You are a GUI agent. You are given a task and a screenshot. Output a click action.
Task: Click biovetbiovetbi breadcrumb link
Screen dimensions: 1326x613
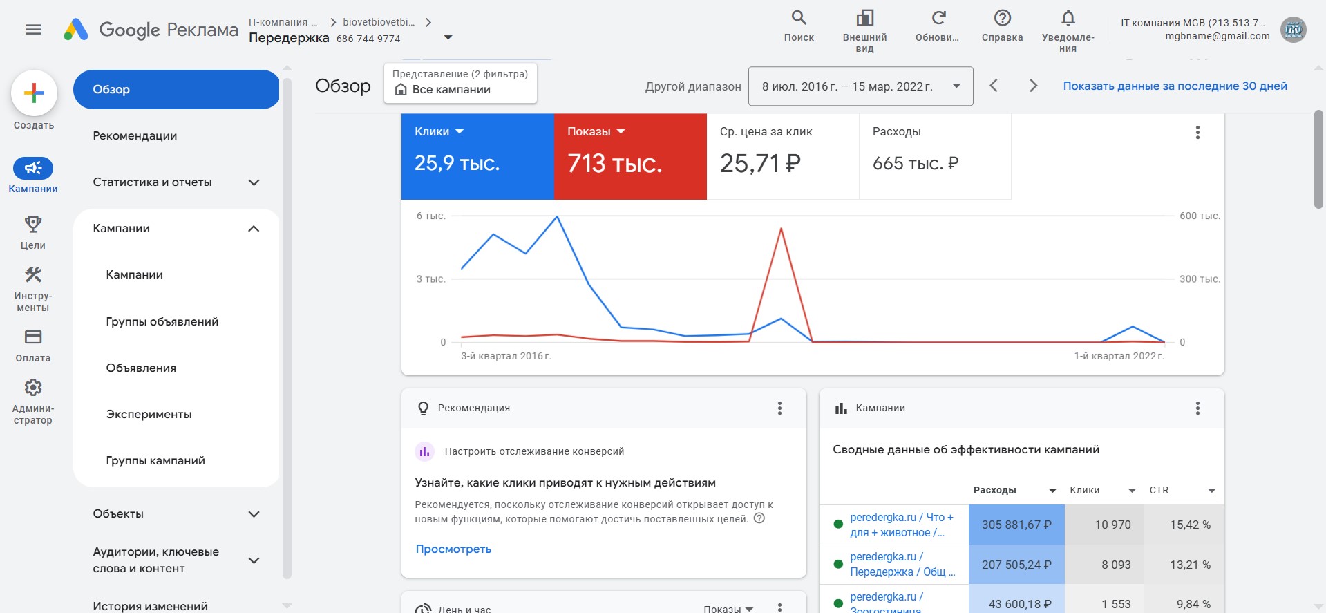379,22
